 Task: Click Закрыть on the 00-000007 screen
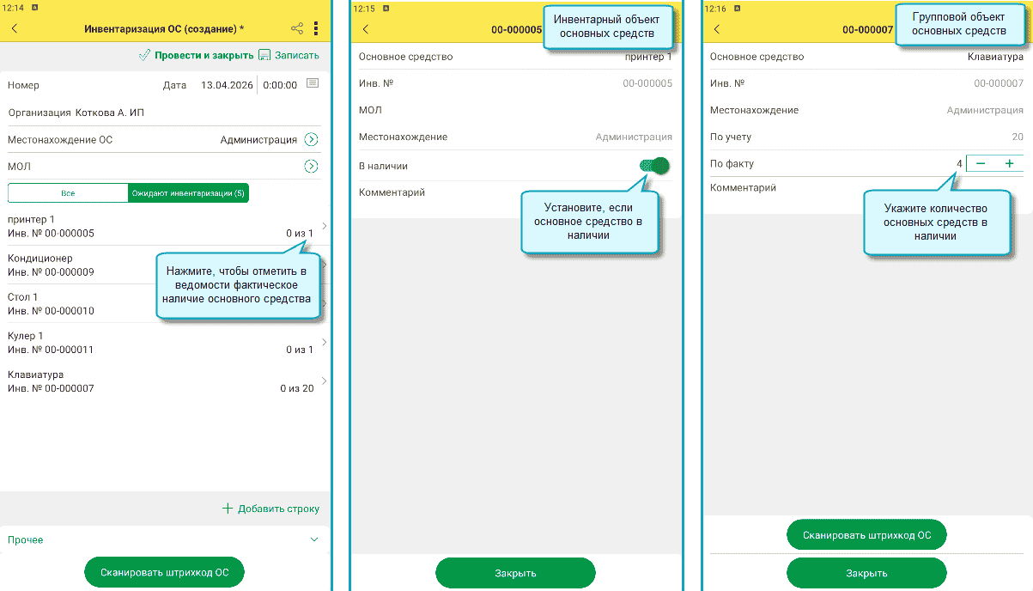866,573
